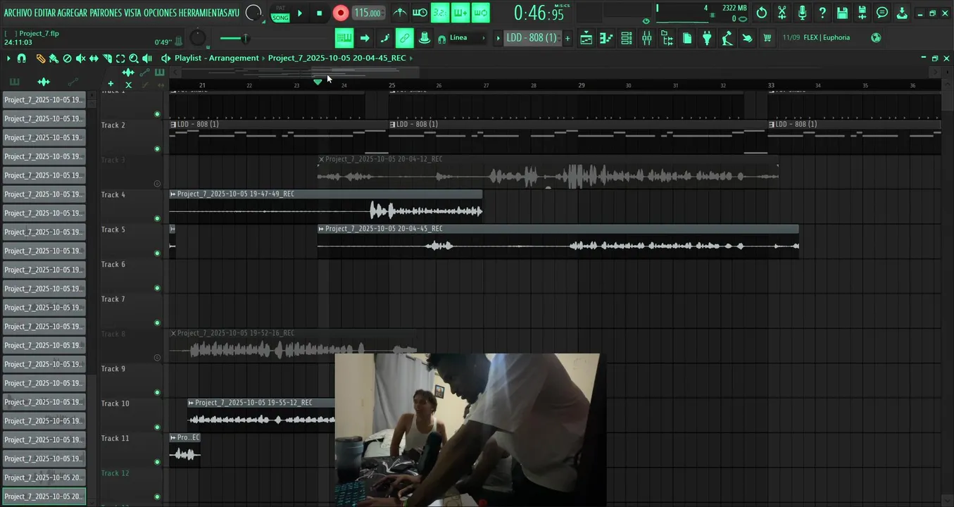Open the LDD - 808 (1) pattern selector
The height and width of the screenshot is (507, 954).
[x=532, y=38]
